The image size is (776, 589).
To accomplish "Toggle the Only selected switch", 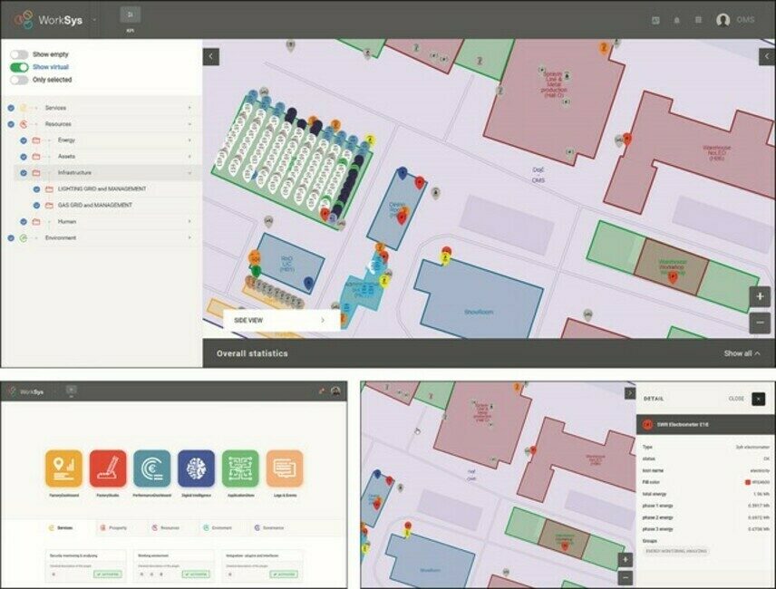I will [19, 80].
